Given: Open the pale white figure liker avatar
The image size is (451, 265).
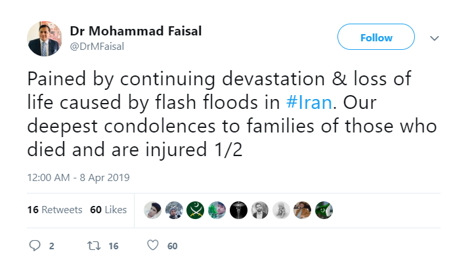Looking at the screenshot, I should tap(281, 210).
